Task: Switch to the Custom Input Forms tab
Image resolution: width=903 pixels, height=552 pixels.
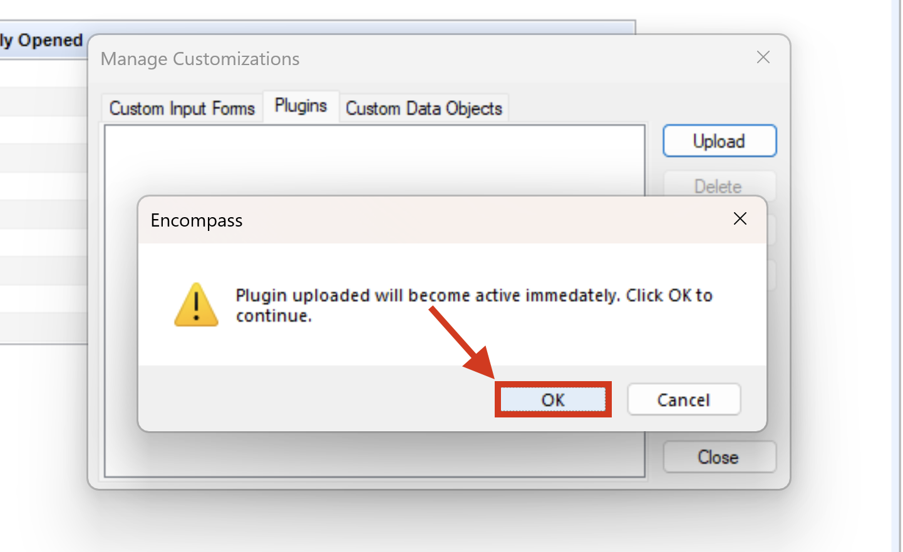Action: tap(182, 108)
